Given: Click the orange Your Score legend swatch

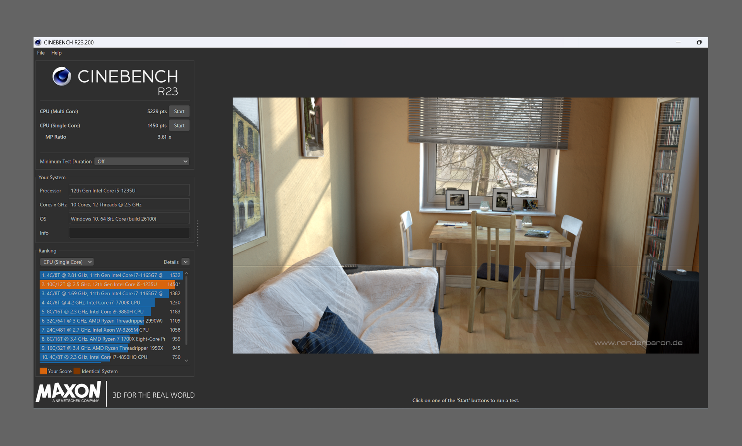Looking at the screenshot, I should point(43,371).
